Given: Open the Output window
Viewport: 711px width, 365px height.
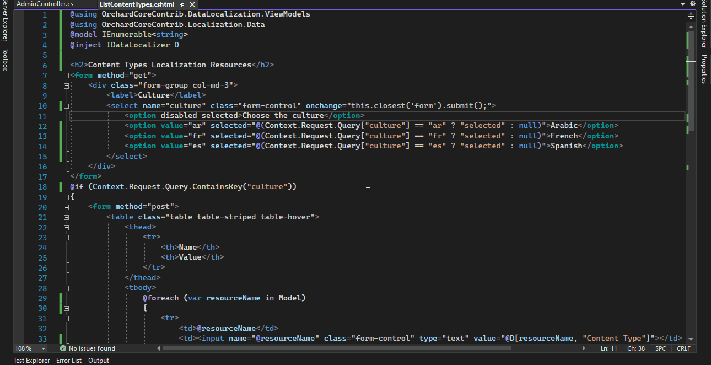Looking at the screenshot, I should (98, 360).
